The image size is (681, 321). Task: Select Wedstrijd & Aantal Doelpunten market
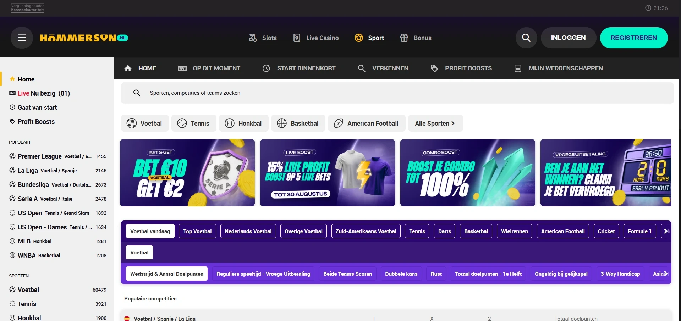(x=167, y=274)
